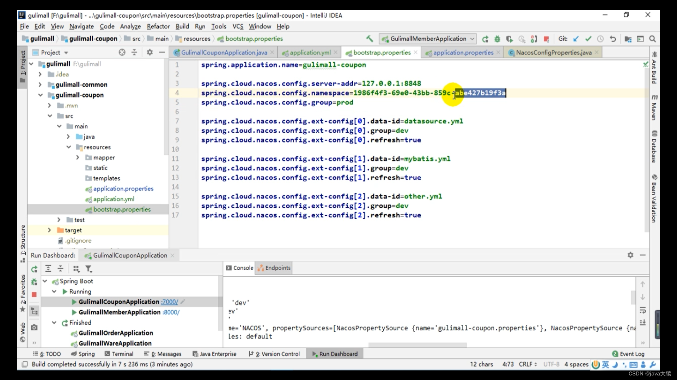Switch to the Endpoints tab

tap(274, 268)
